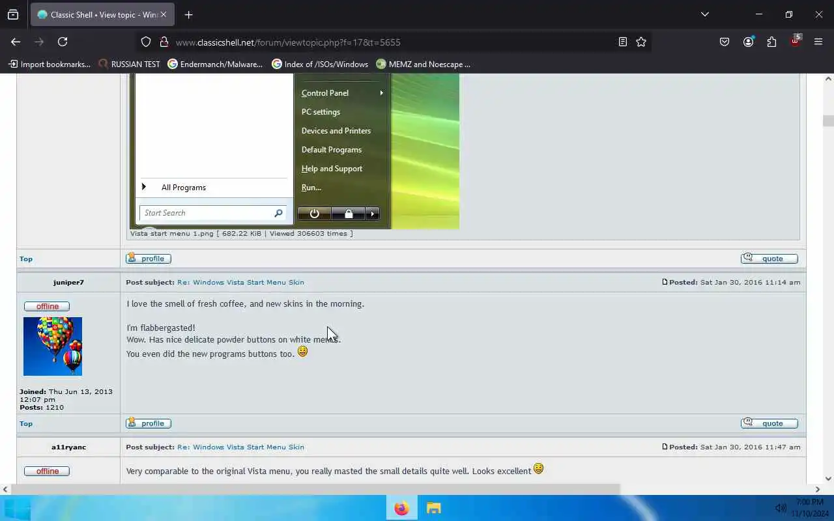Click Start Search box in image
The image size is (834, 521).
(212, 213)
